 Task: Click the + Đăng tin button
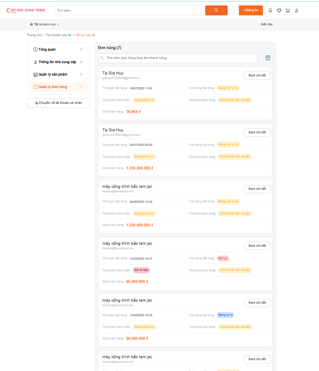[250, 10]
